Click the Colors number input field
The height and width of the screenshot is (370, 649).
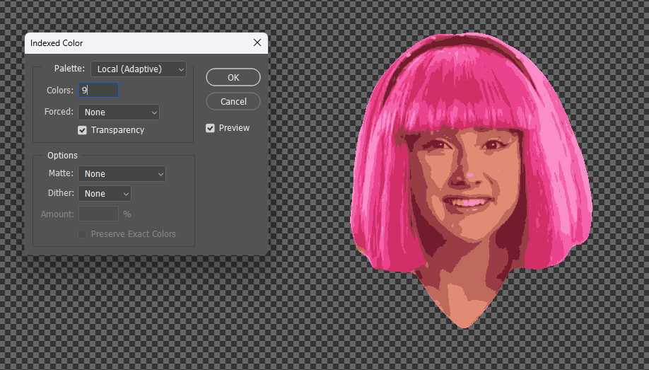coord(98,91)
